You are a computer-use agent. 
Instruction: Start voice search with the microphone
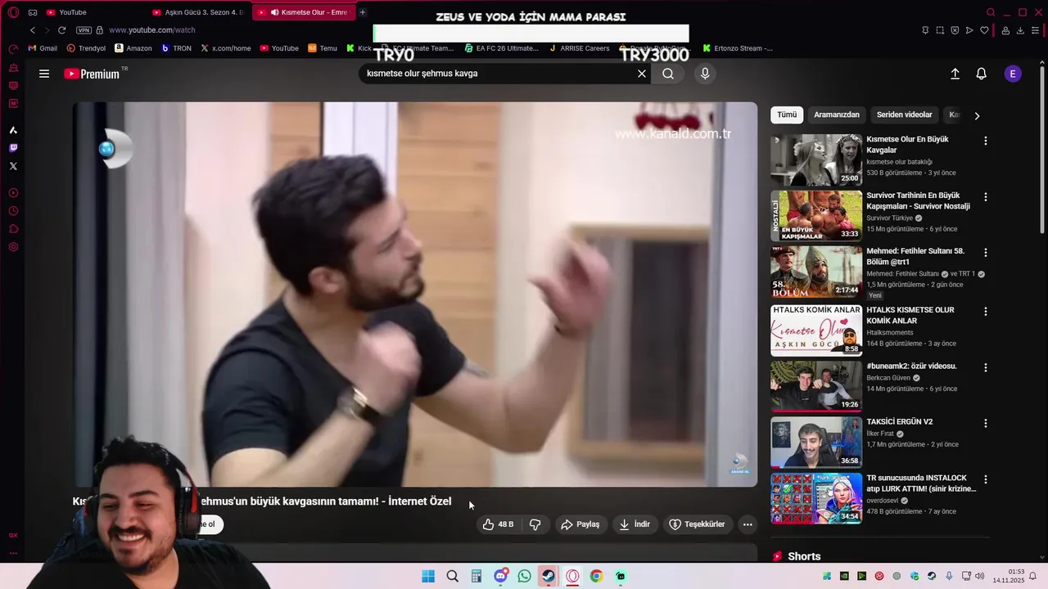click(x=705, y=74)
